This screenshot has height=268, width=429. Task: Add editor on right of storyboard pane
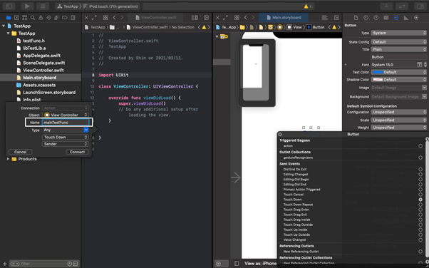point(336,18)
